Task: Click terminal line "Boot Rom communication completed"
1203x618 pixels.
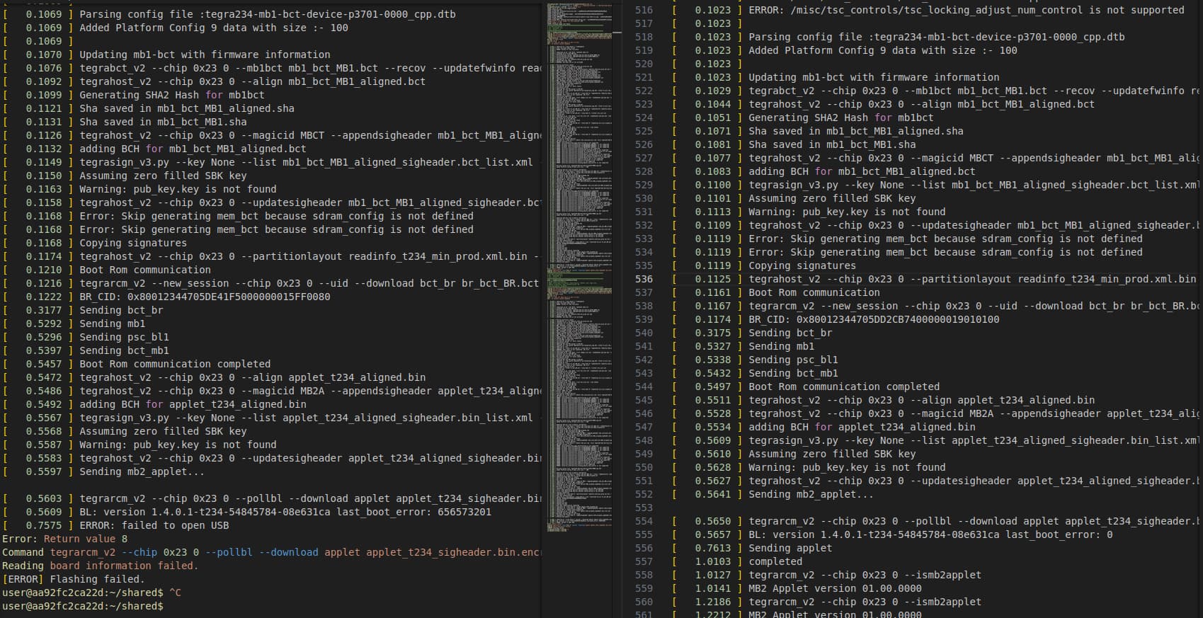Action: pos(175,364)
